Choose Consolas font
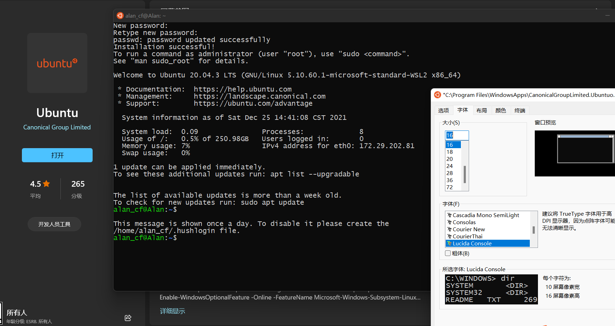Viewport: 615px width, 326px height. [x=488, y=222]
